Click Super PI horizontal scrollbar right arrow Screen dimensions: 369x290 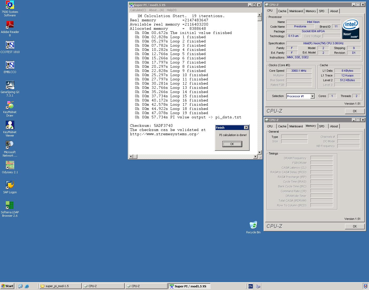255,157
